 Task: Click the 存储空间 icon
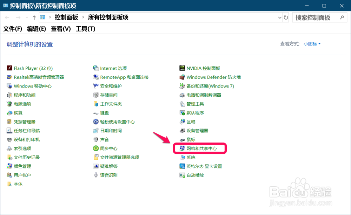point(96,95)
